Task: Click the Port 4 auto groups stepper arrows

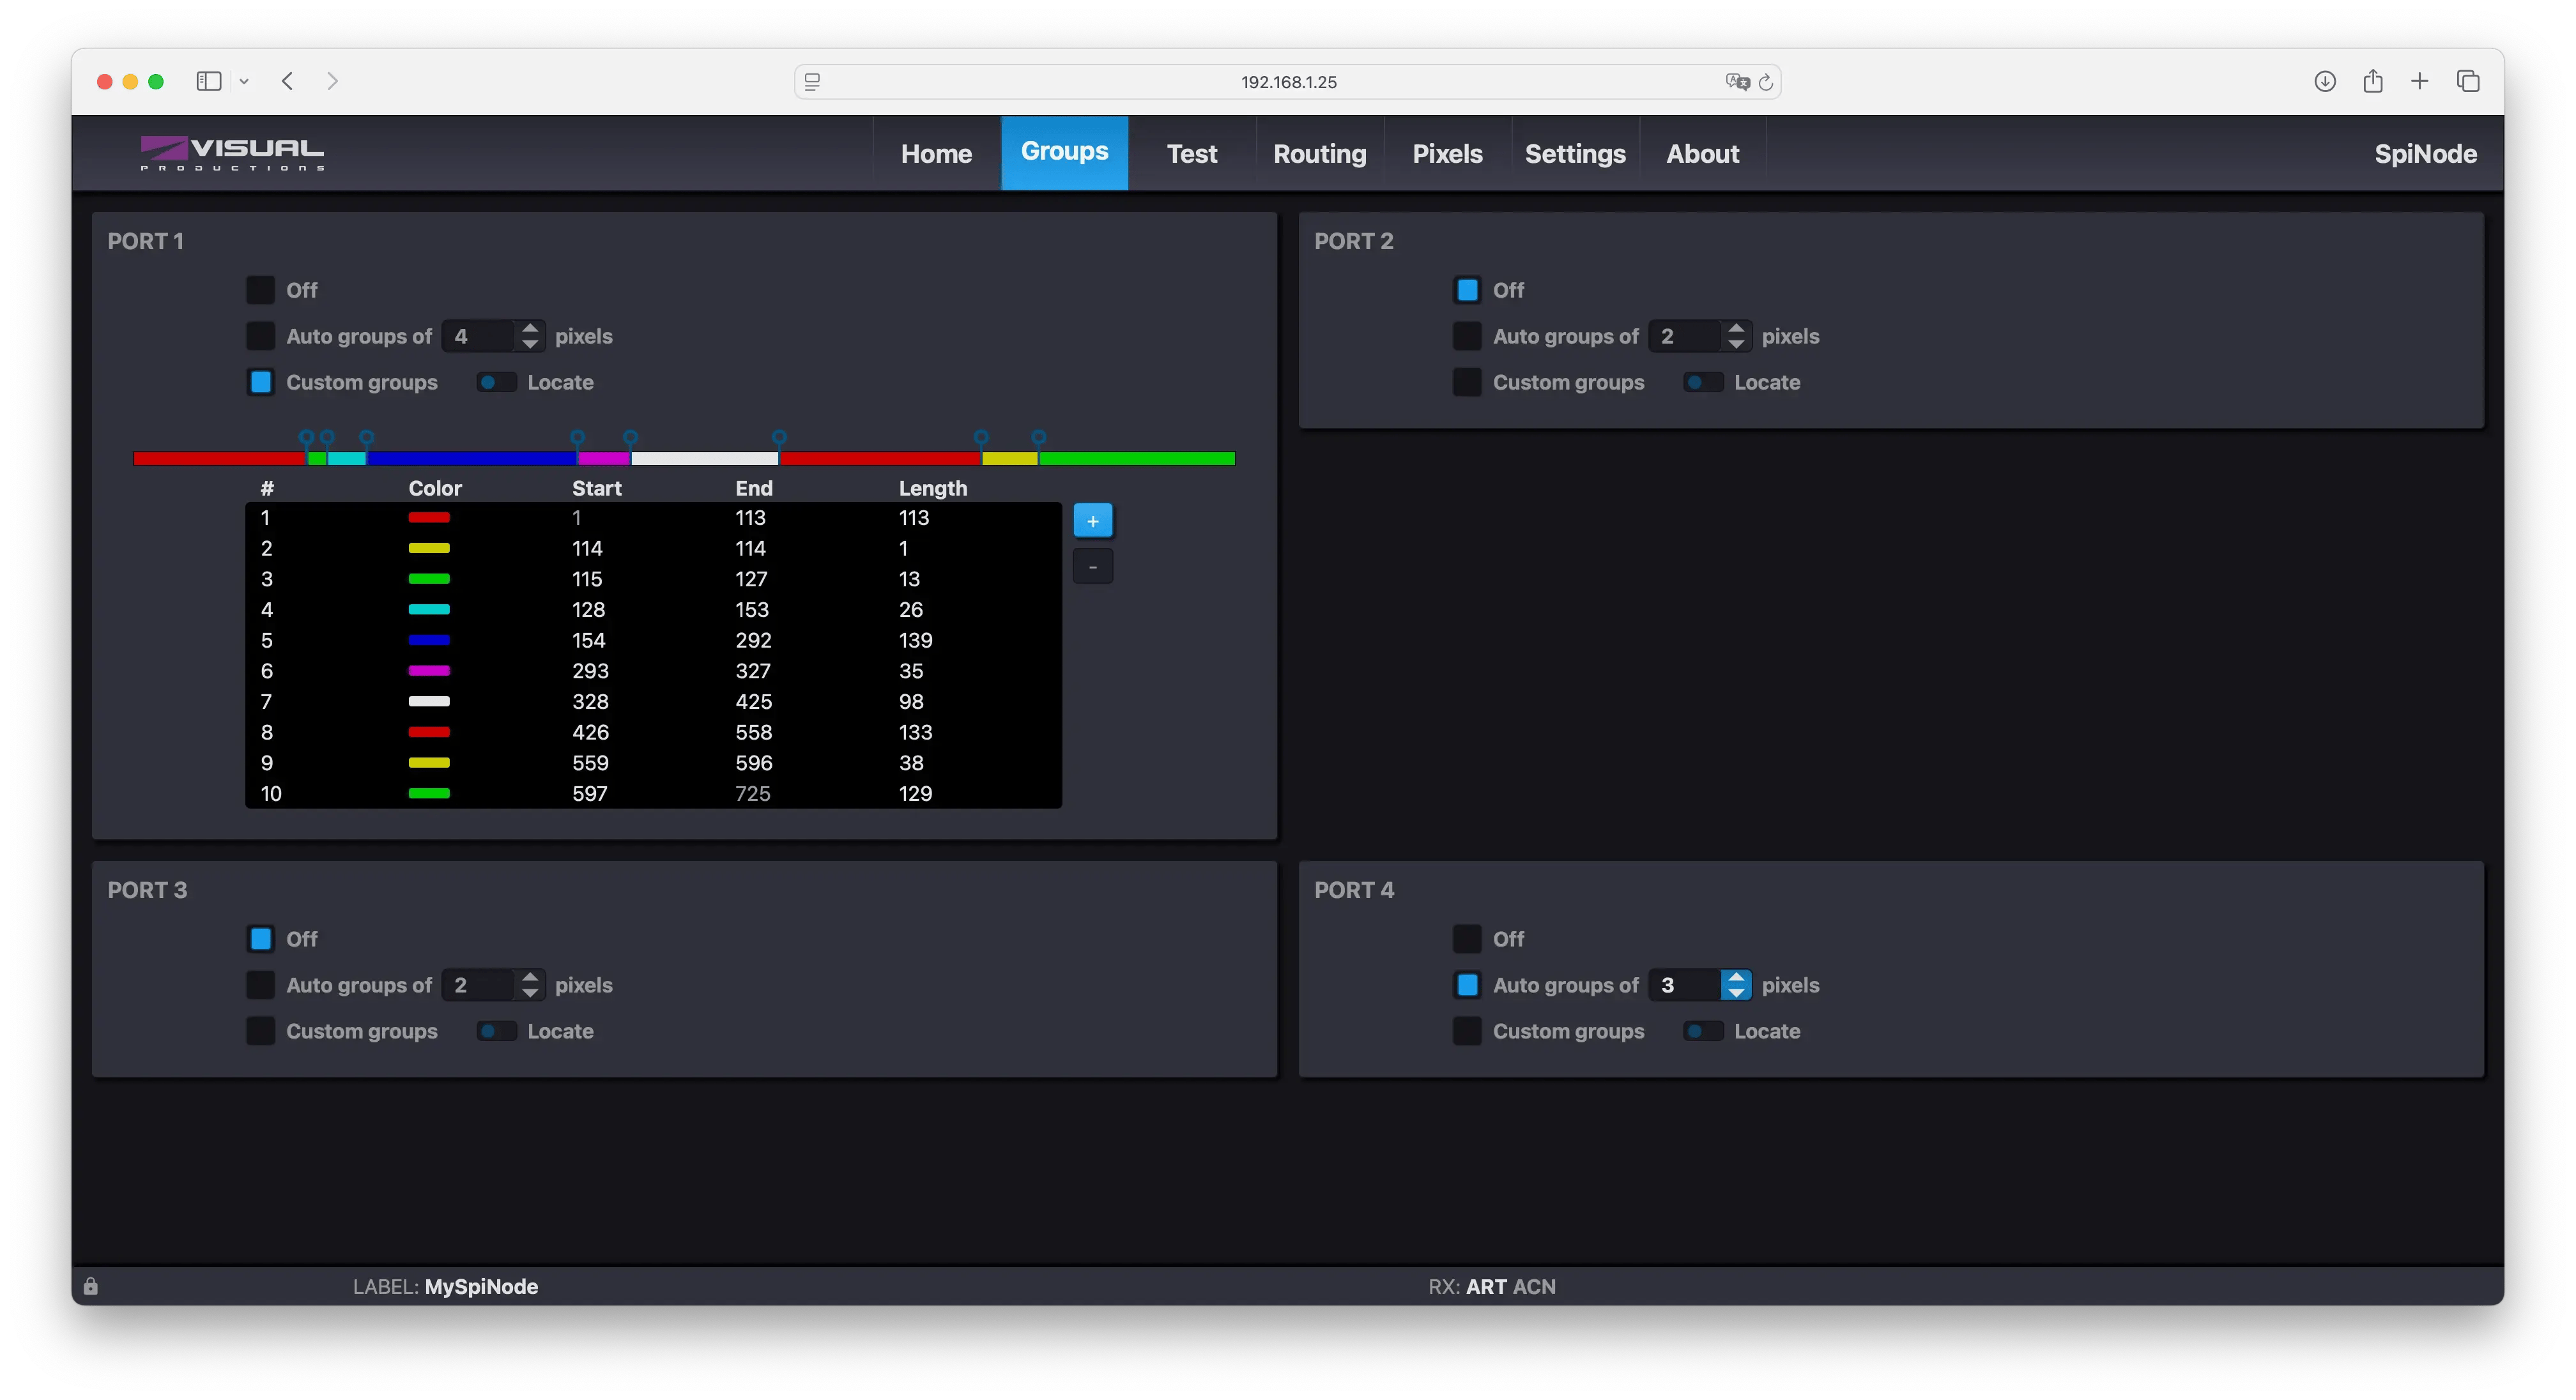Action: [1736, 985]
